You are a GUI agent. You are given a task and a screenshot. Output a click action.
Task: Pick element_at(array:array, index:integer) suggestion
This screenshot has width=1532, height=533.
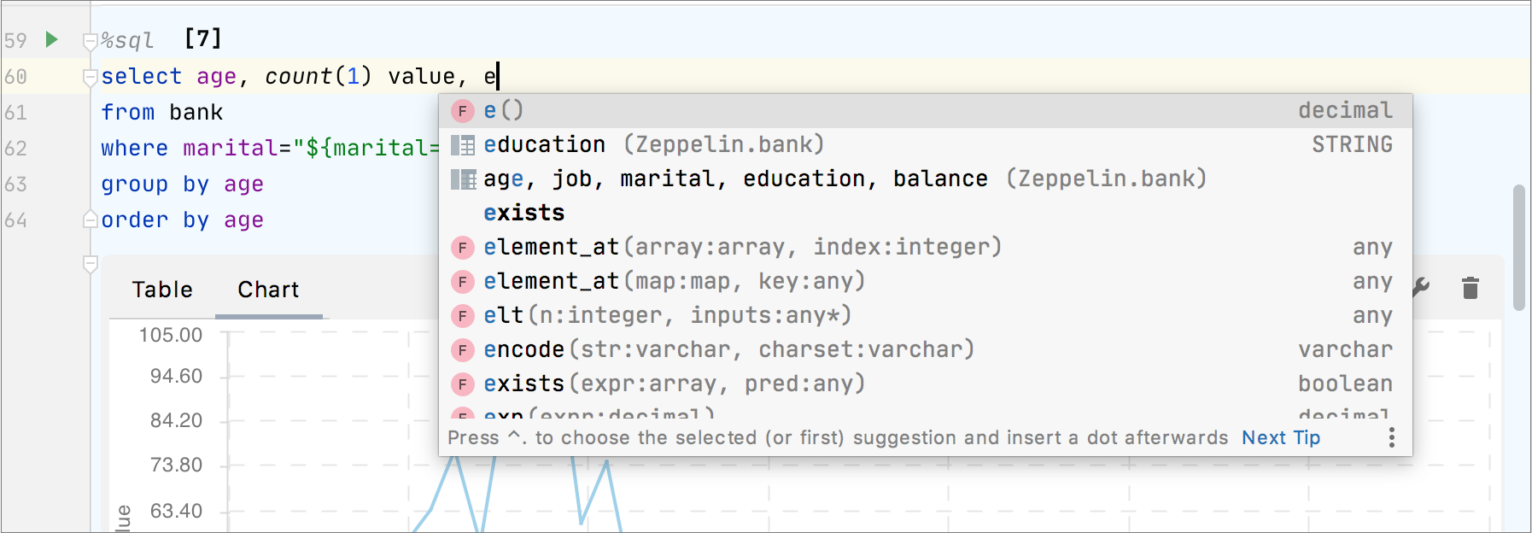tap(741, 248)
